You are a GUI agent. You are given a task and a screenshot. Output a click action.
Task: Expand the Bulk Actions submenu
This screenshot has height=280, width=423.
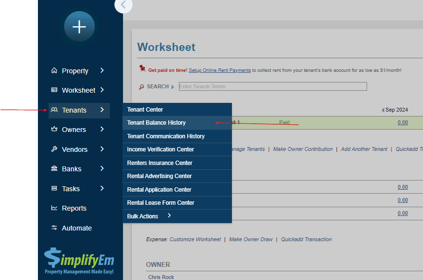(169, 216)
